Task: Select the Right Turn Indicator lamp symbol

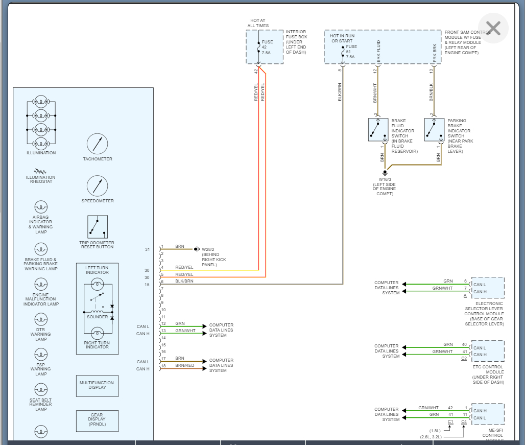Action: [x=97, y=334]
